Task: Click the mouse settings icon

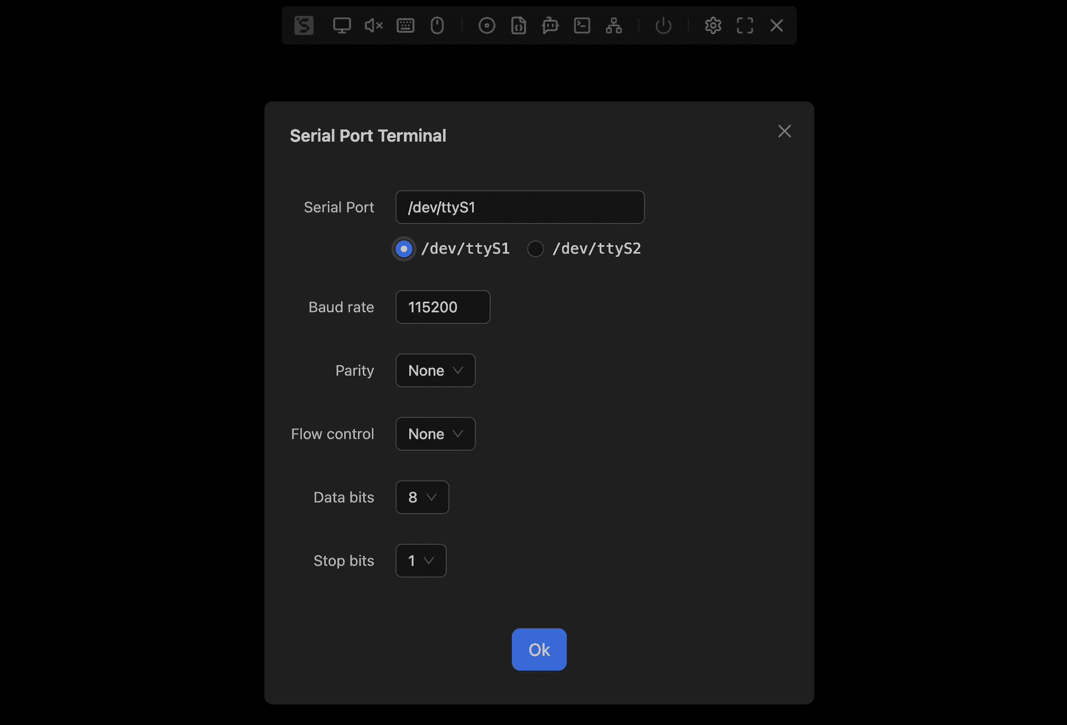Action: coord(437,25)
